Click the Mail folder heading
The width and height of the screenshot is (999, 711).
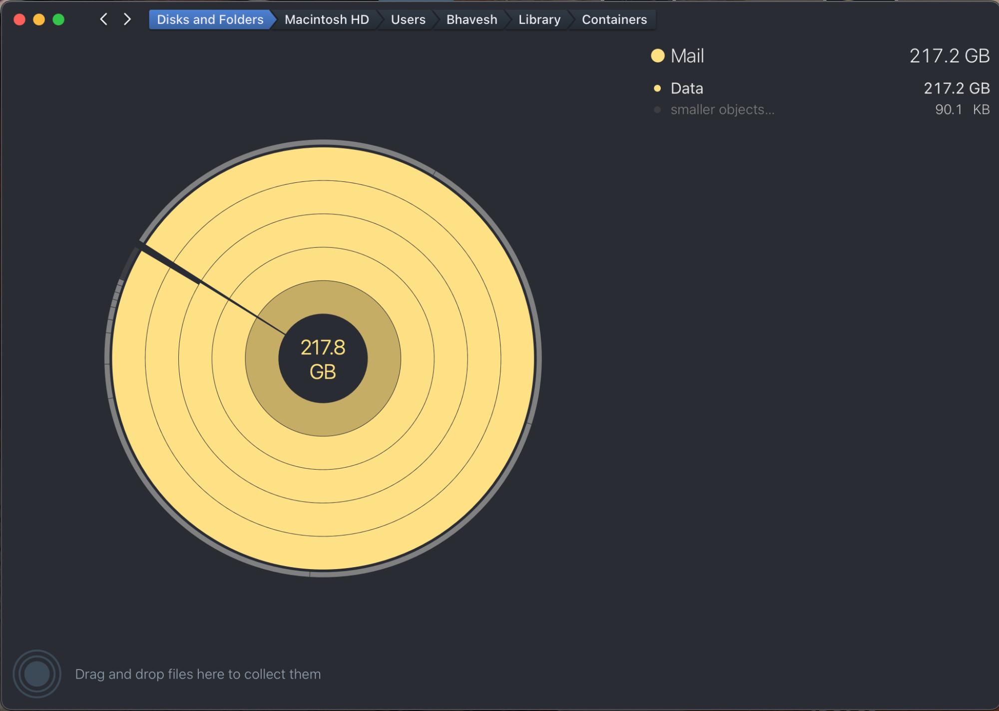(x=687, y=56)
